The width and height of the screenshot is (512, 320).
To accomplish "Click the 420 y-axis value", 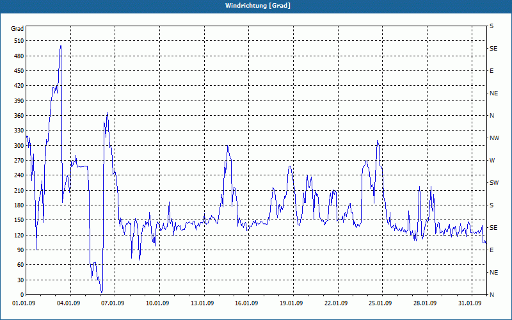I will [19, 86].
